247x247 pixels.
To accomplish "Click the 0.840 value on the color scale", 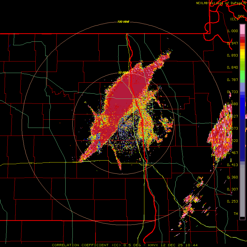I will [x=232, y=68].
